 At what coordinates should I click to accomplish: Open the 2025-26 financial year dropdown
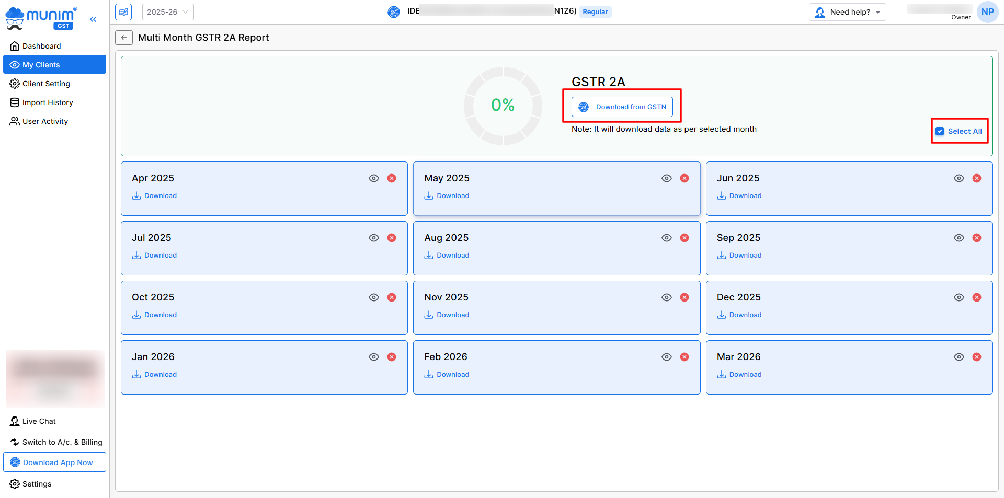[x=167, y=12]
